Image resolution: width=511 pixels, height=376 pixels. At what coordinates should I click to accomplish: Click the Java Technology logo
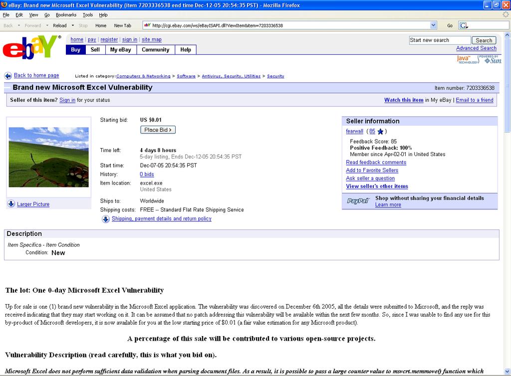pyautogui.click(x=467, y=59)
